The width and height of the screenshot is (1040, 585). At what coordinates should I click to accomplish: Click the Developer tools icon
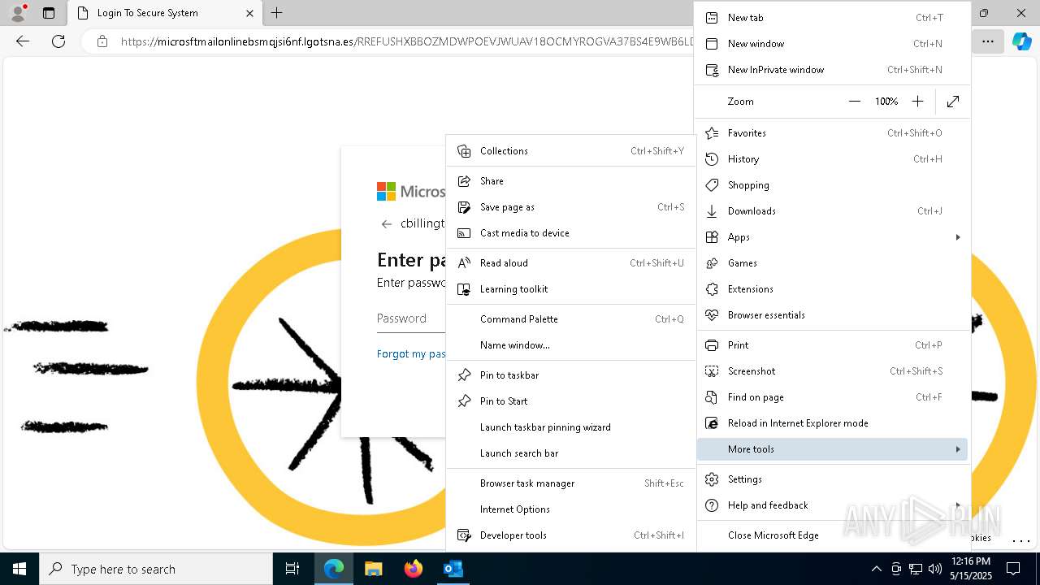click(464, 535)
